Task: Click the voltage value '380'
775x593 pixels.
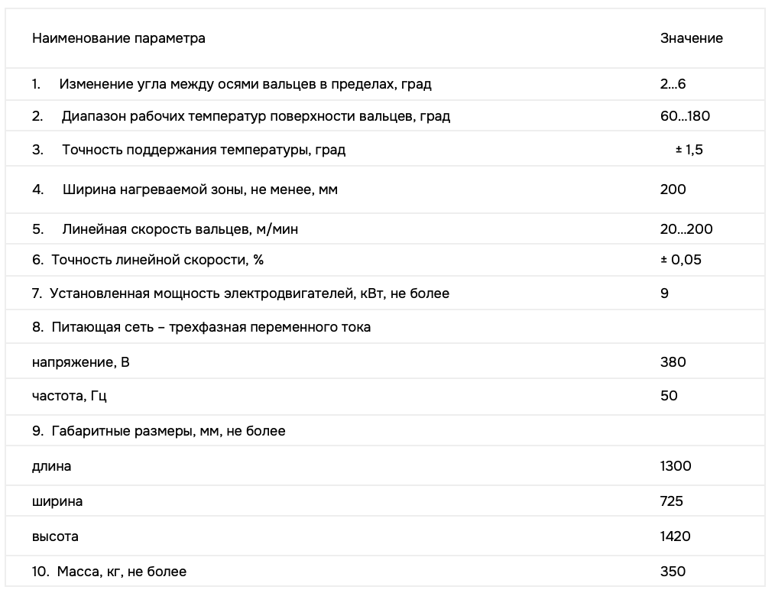Action: pos(673,362)
